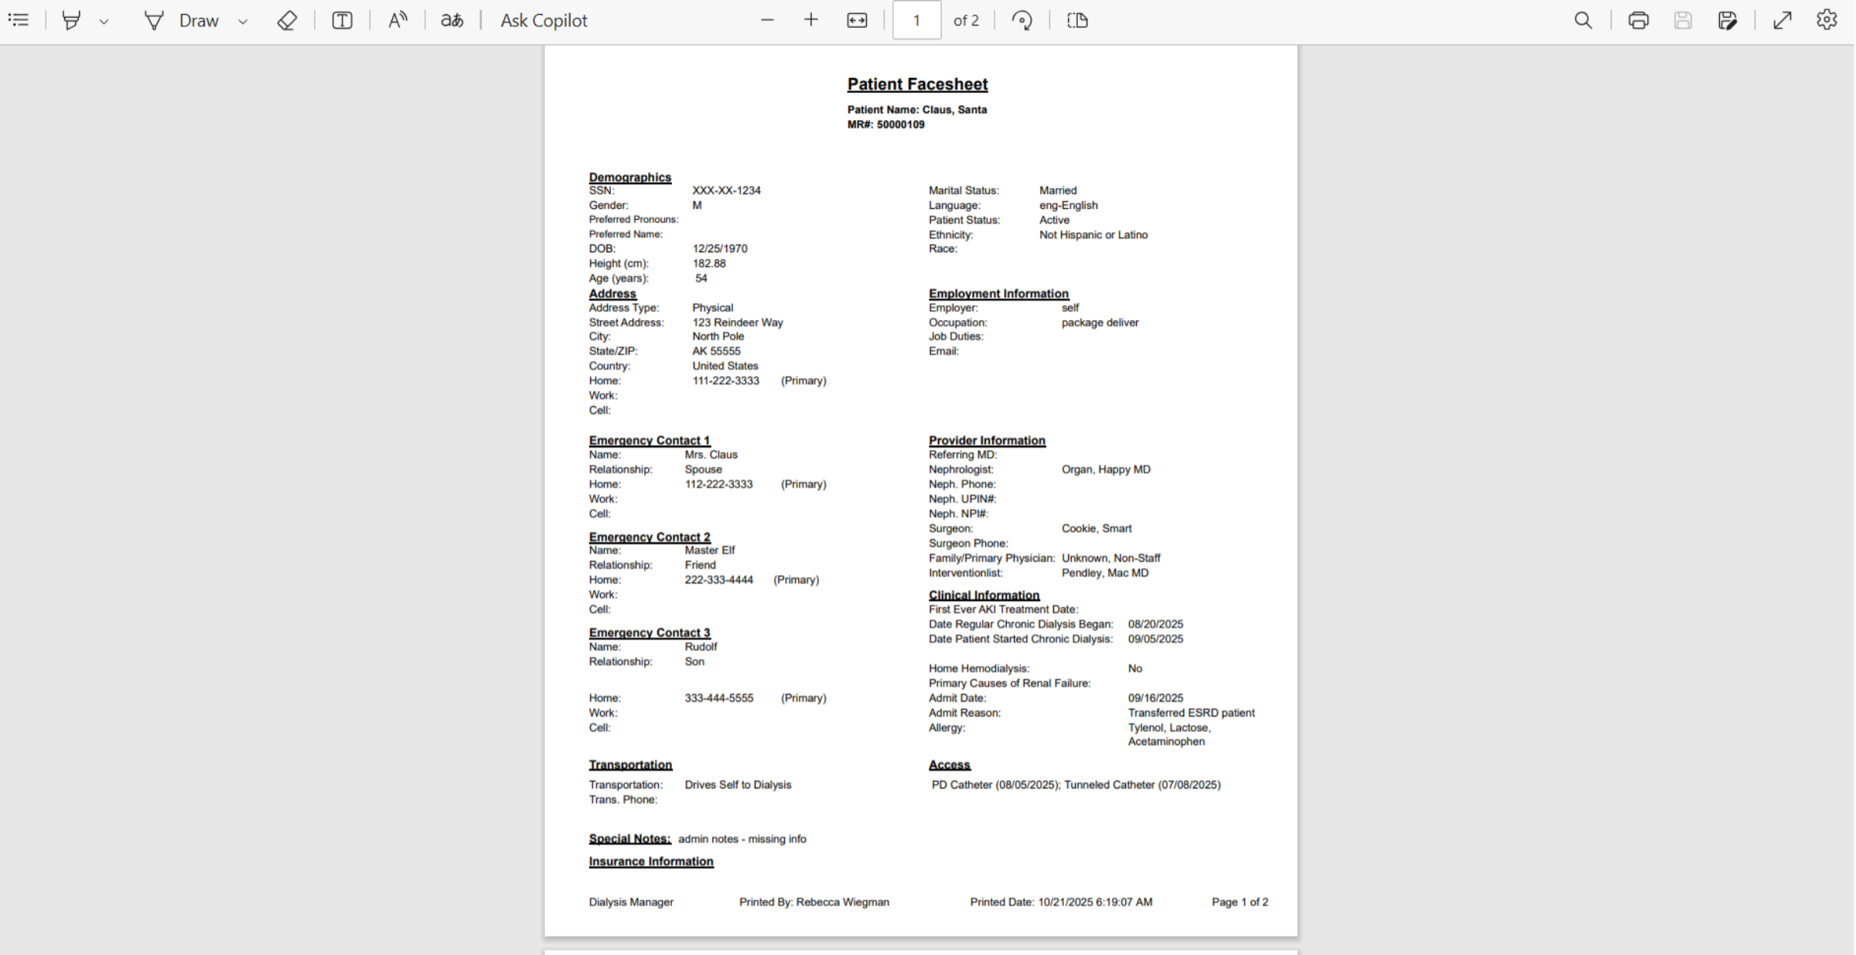The width and height of the screenshot is (1856, 955).
Task: Print the PDF document
Action: click(1638, 20)
